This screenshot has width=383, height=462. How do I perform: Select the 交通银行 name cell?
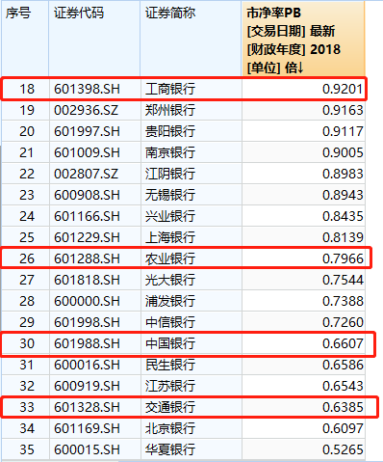tap(170, 407)
